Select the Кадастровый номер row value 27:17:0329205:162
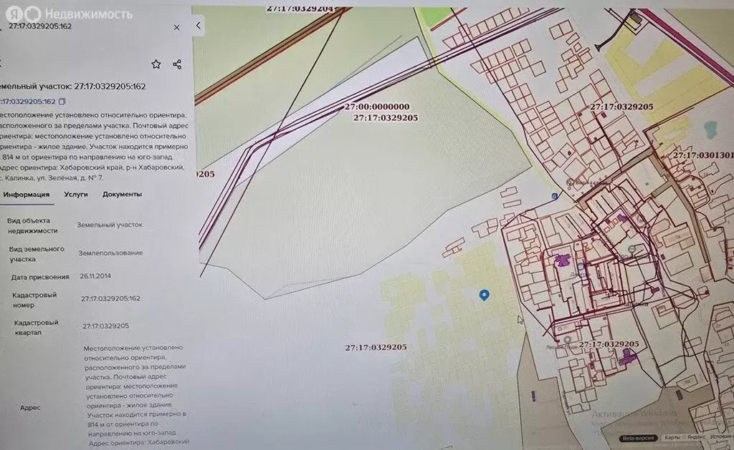This screenshot has width=734, height=450. [x=110, y=298]
